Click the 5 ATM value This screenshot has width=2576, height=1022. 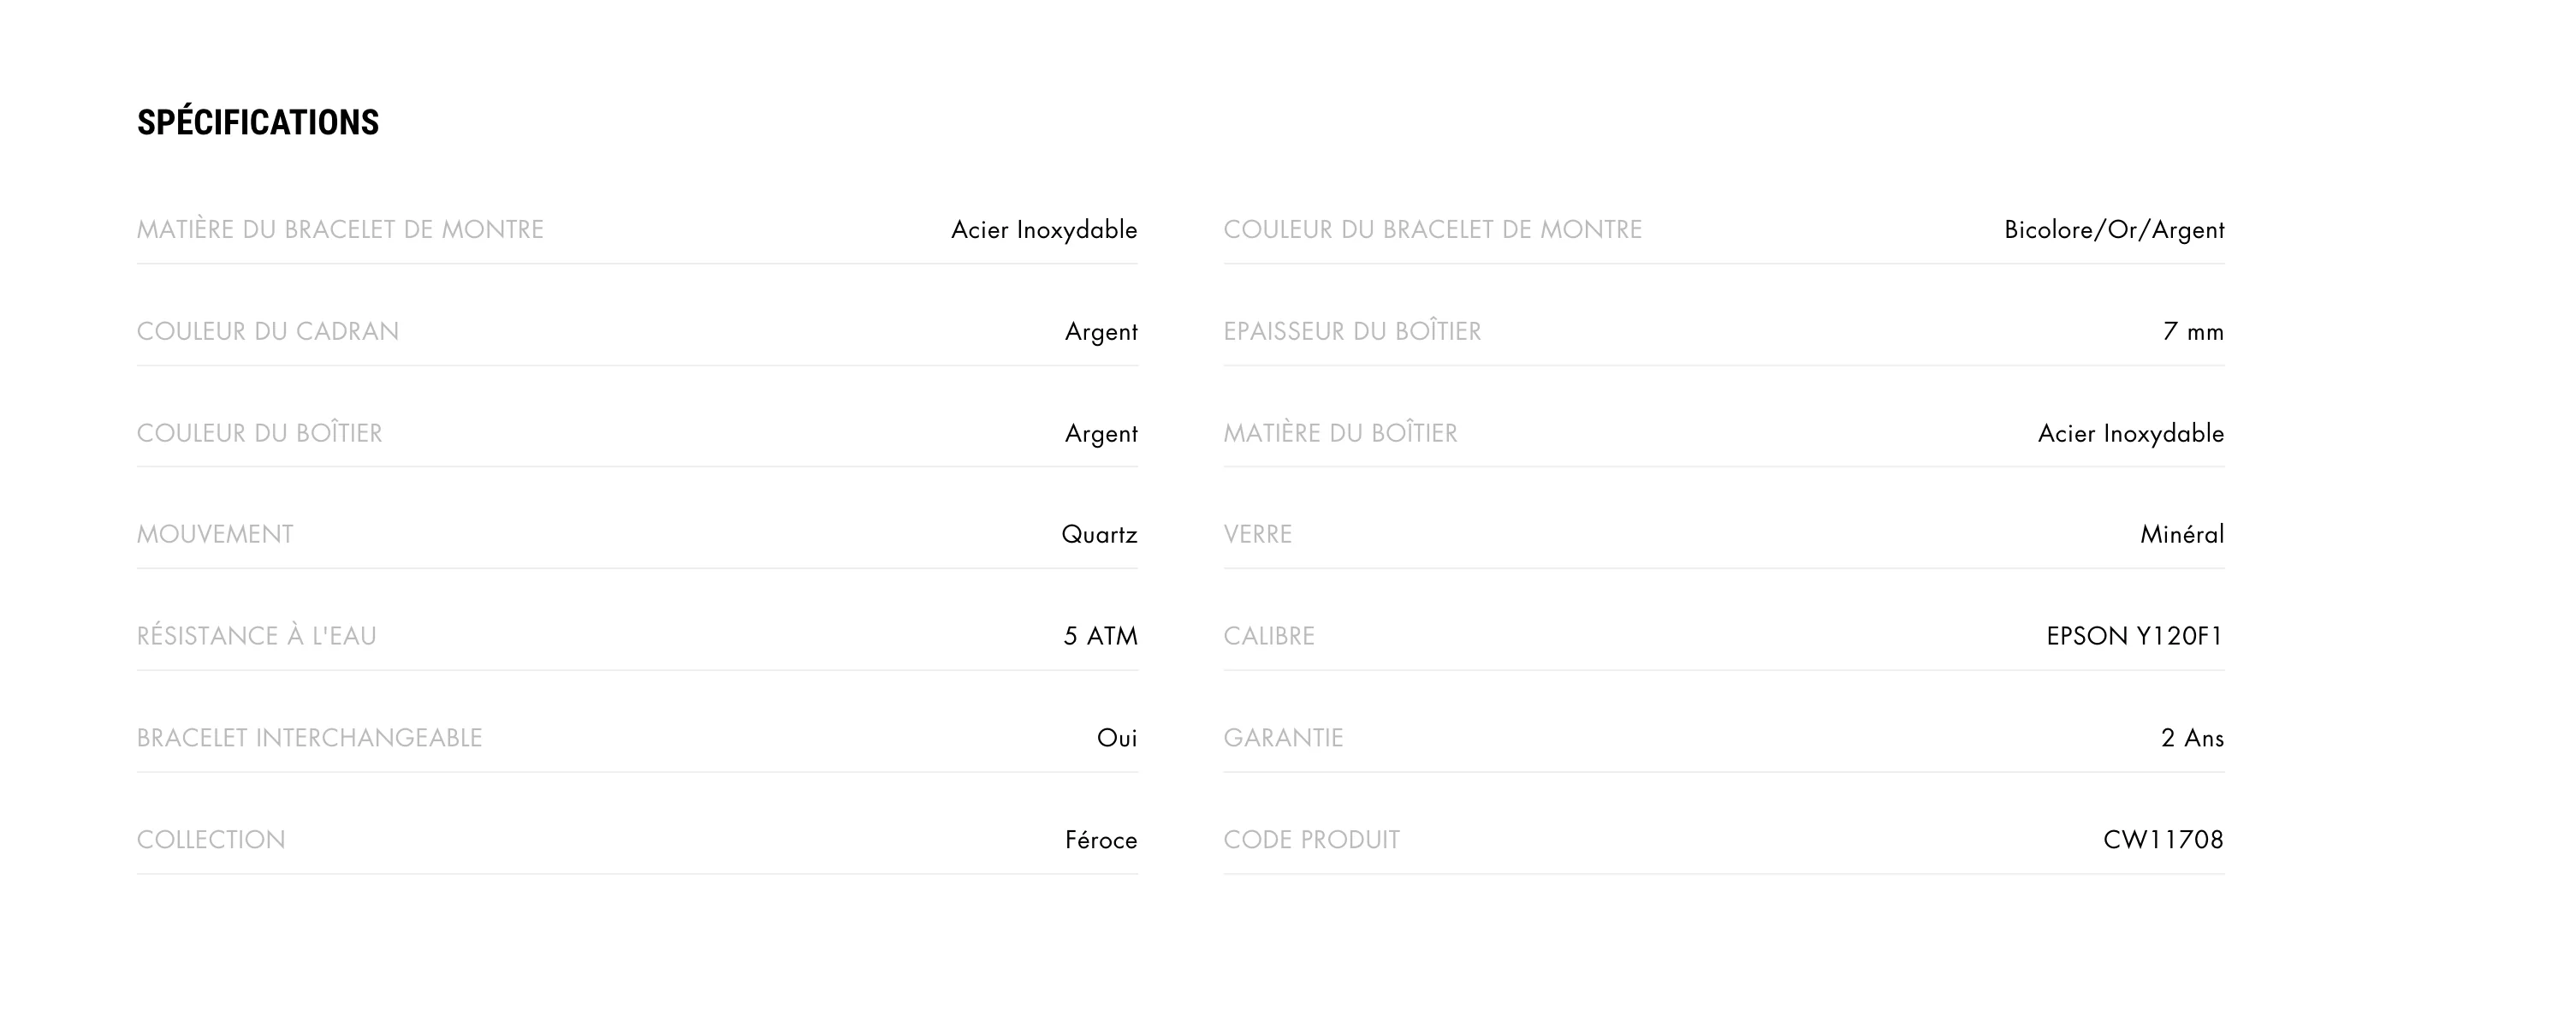click(1100, 637)
